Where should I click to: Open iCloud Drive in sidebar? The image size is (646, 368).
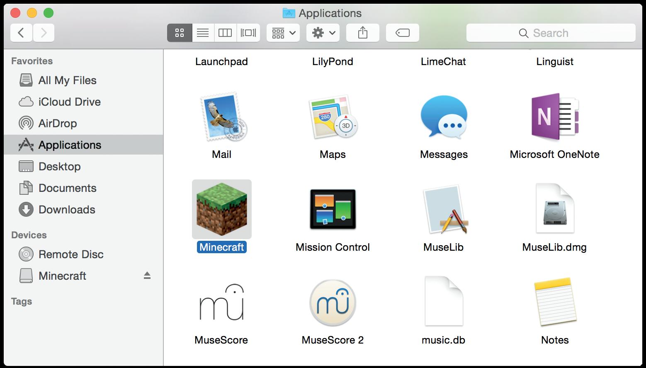tap(83, 102)
